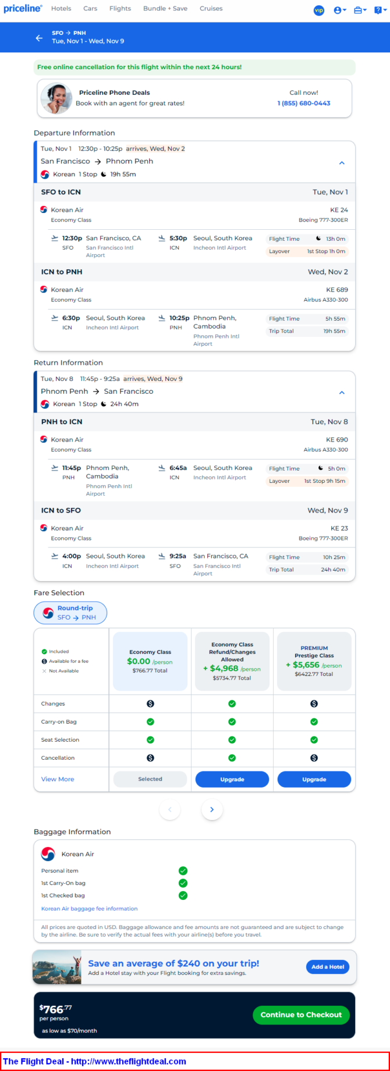Click the 'Boeing 777-300ER' text under KE 24
This screenshot has height=1071, width=390.
(x=323, y=220)
